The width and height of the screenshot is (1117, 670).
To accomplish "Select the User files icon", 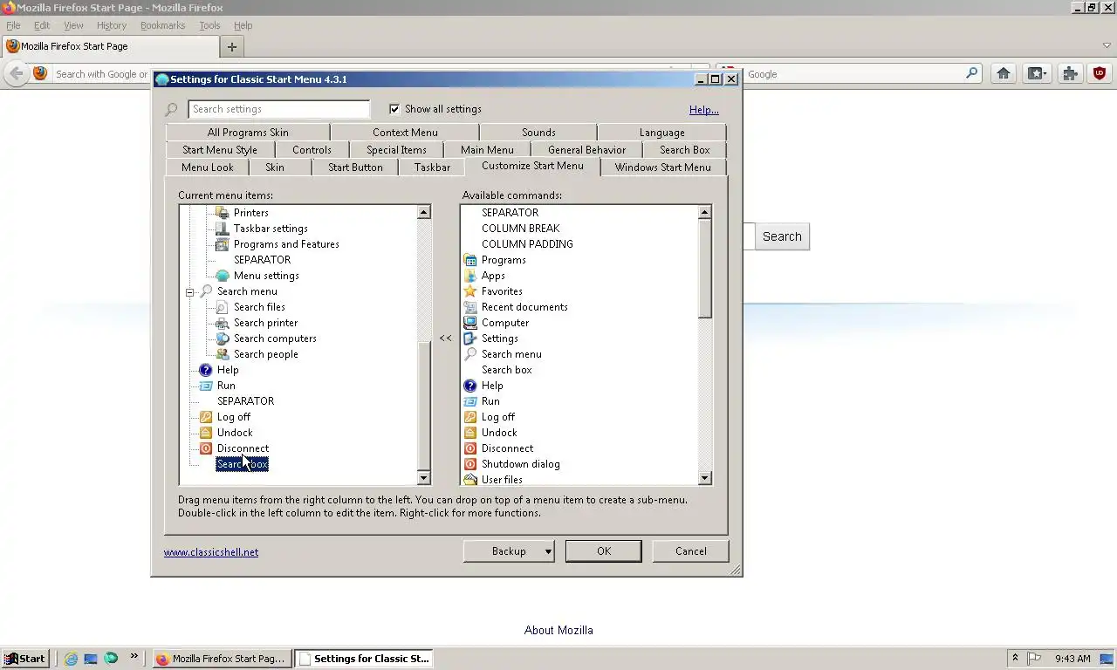I will pyautogui.click(x=470, y=479).
